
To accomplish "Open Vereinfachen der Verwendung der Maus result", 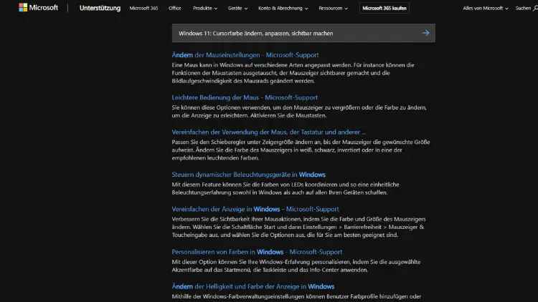I will coord(269,132).
